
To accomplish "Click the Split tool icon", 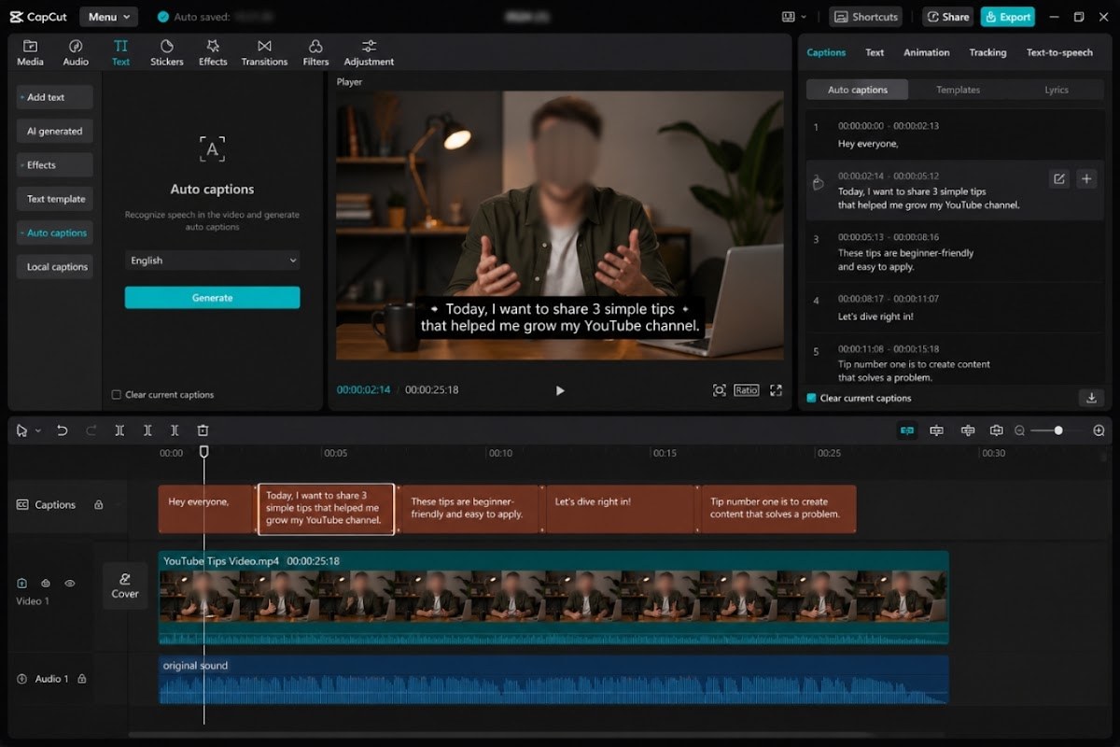I will [119, 430].
